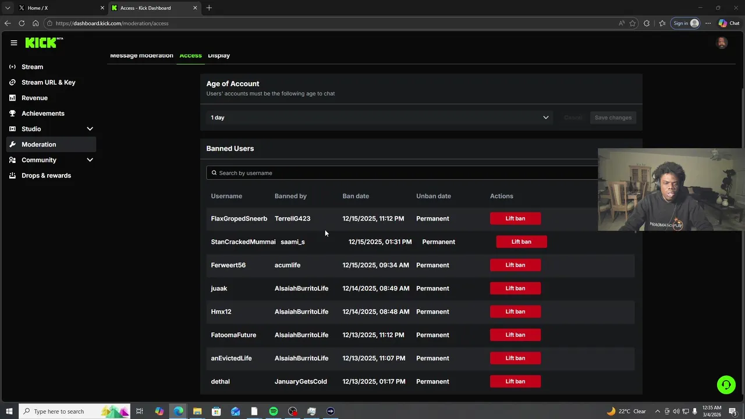
Task: Click the Ban date column header
Action: 356,196
